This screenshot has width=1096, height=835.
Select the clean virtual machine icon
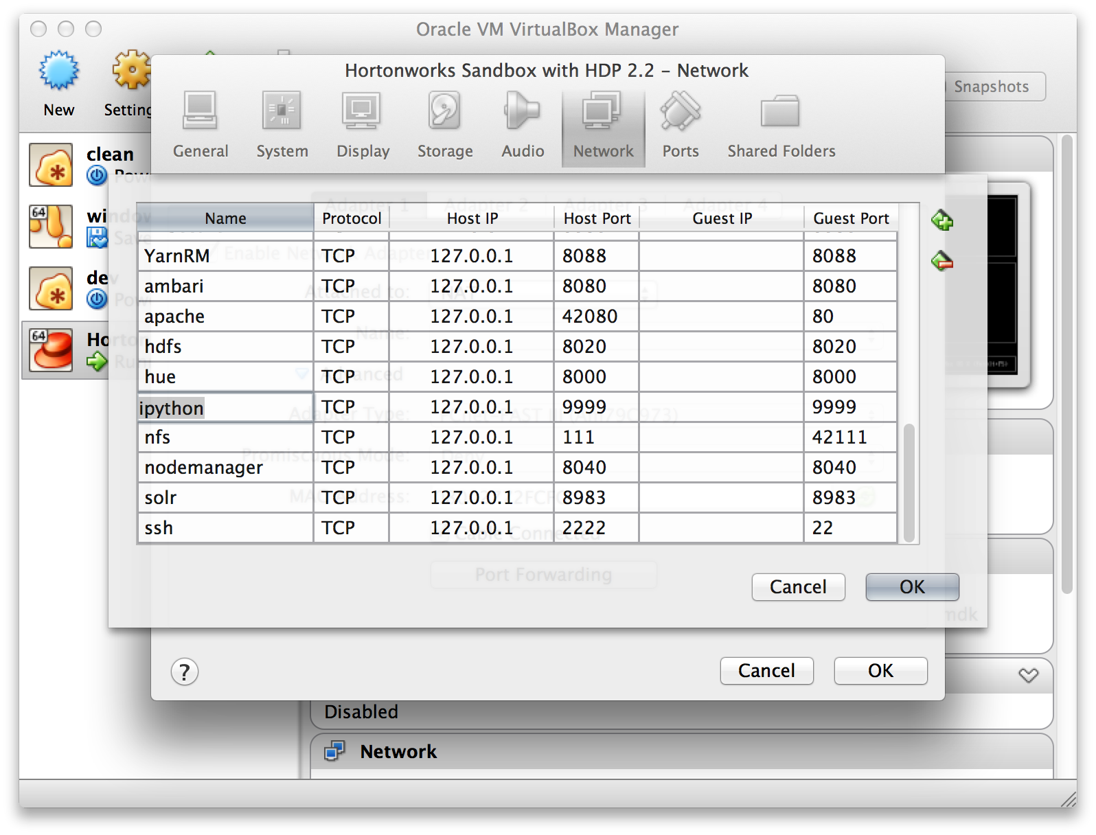pos(51,165)
